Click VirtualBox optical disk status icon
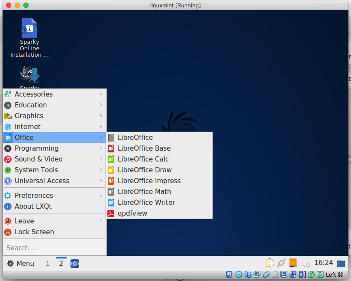The height and width of the screenshot is (281, 351). pyautogui.click(x=238, y=275)
